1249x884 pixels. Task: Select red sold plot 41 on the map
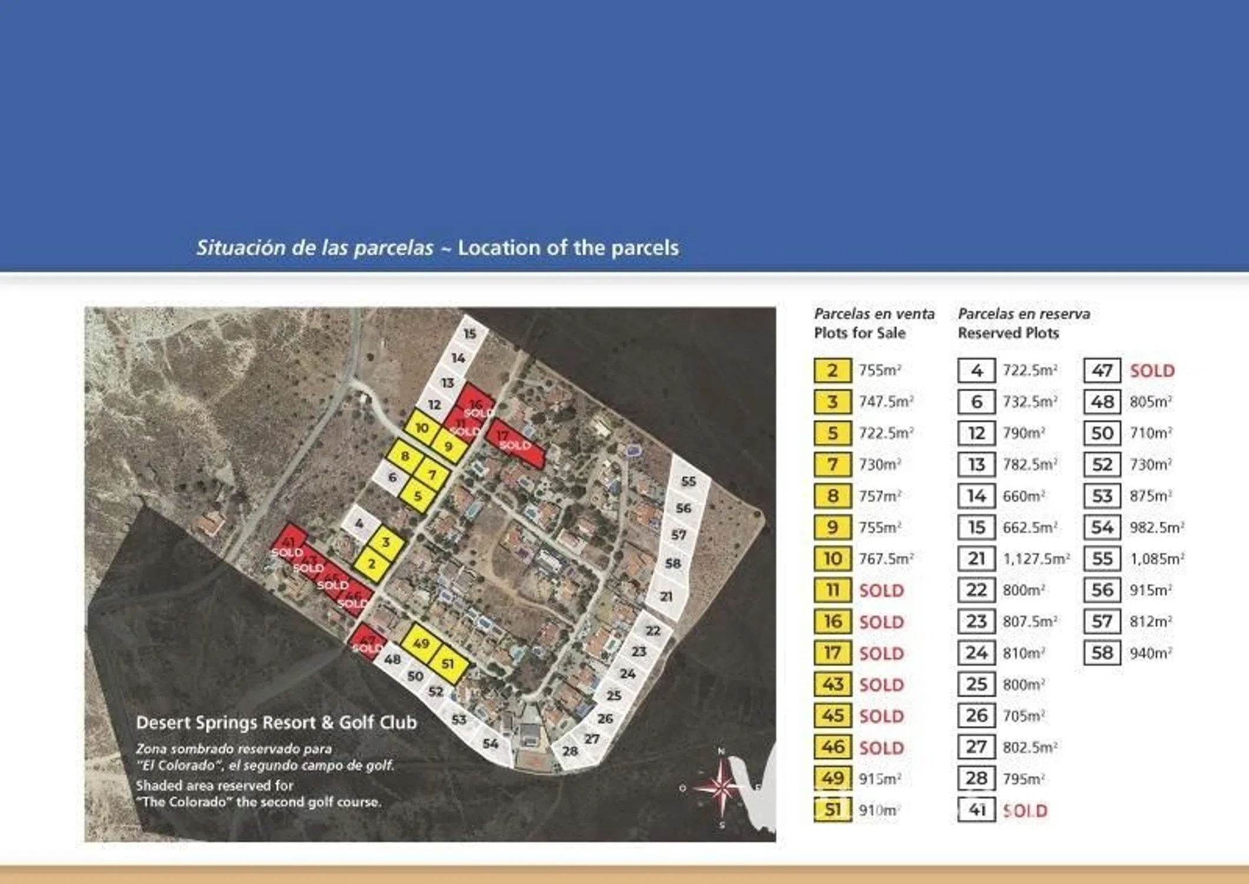(289, 540)
